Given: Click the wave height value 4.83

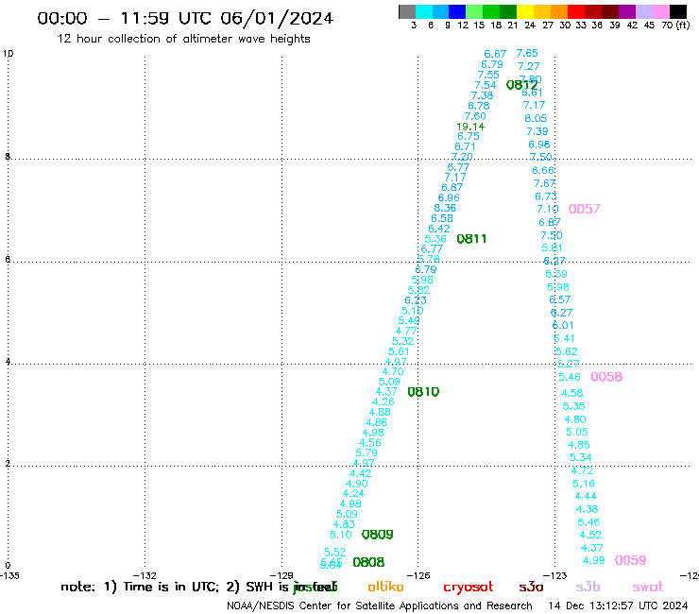Looking at the screenshot, I should (344, 524).
